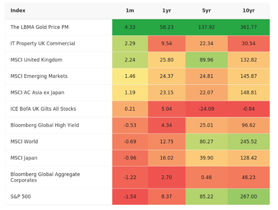
Task: Click the MSCI Emerging Markets label
Action: [x=39, y=76]
